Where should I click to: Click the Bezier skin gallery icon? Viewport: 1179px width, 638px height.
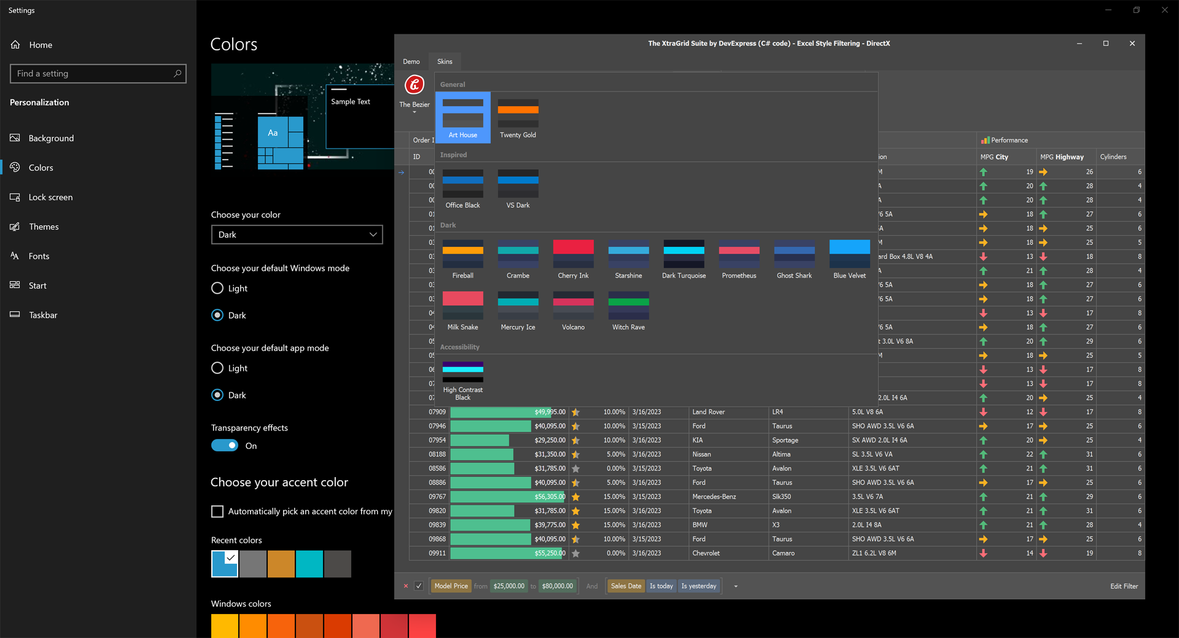(x=414, y=85)
